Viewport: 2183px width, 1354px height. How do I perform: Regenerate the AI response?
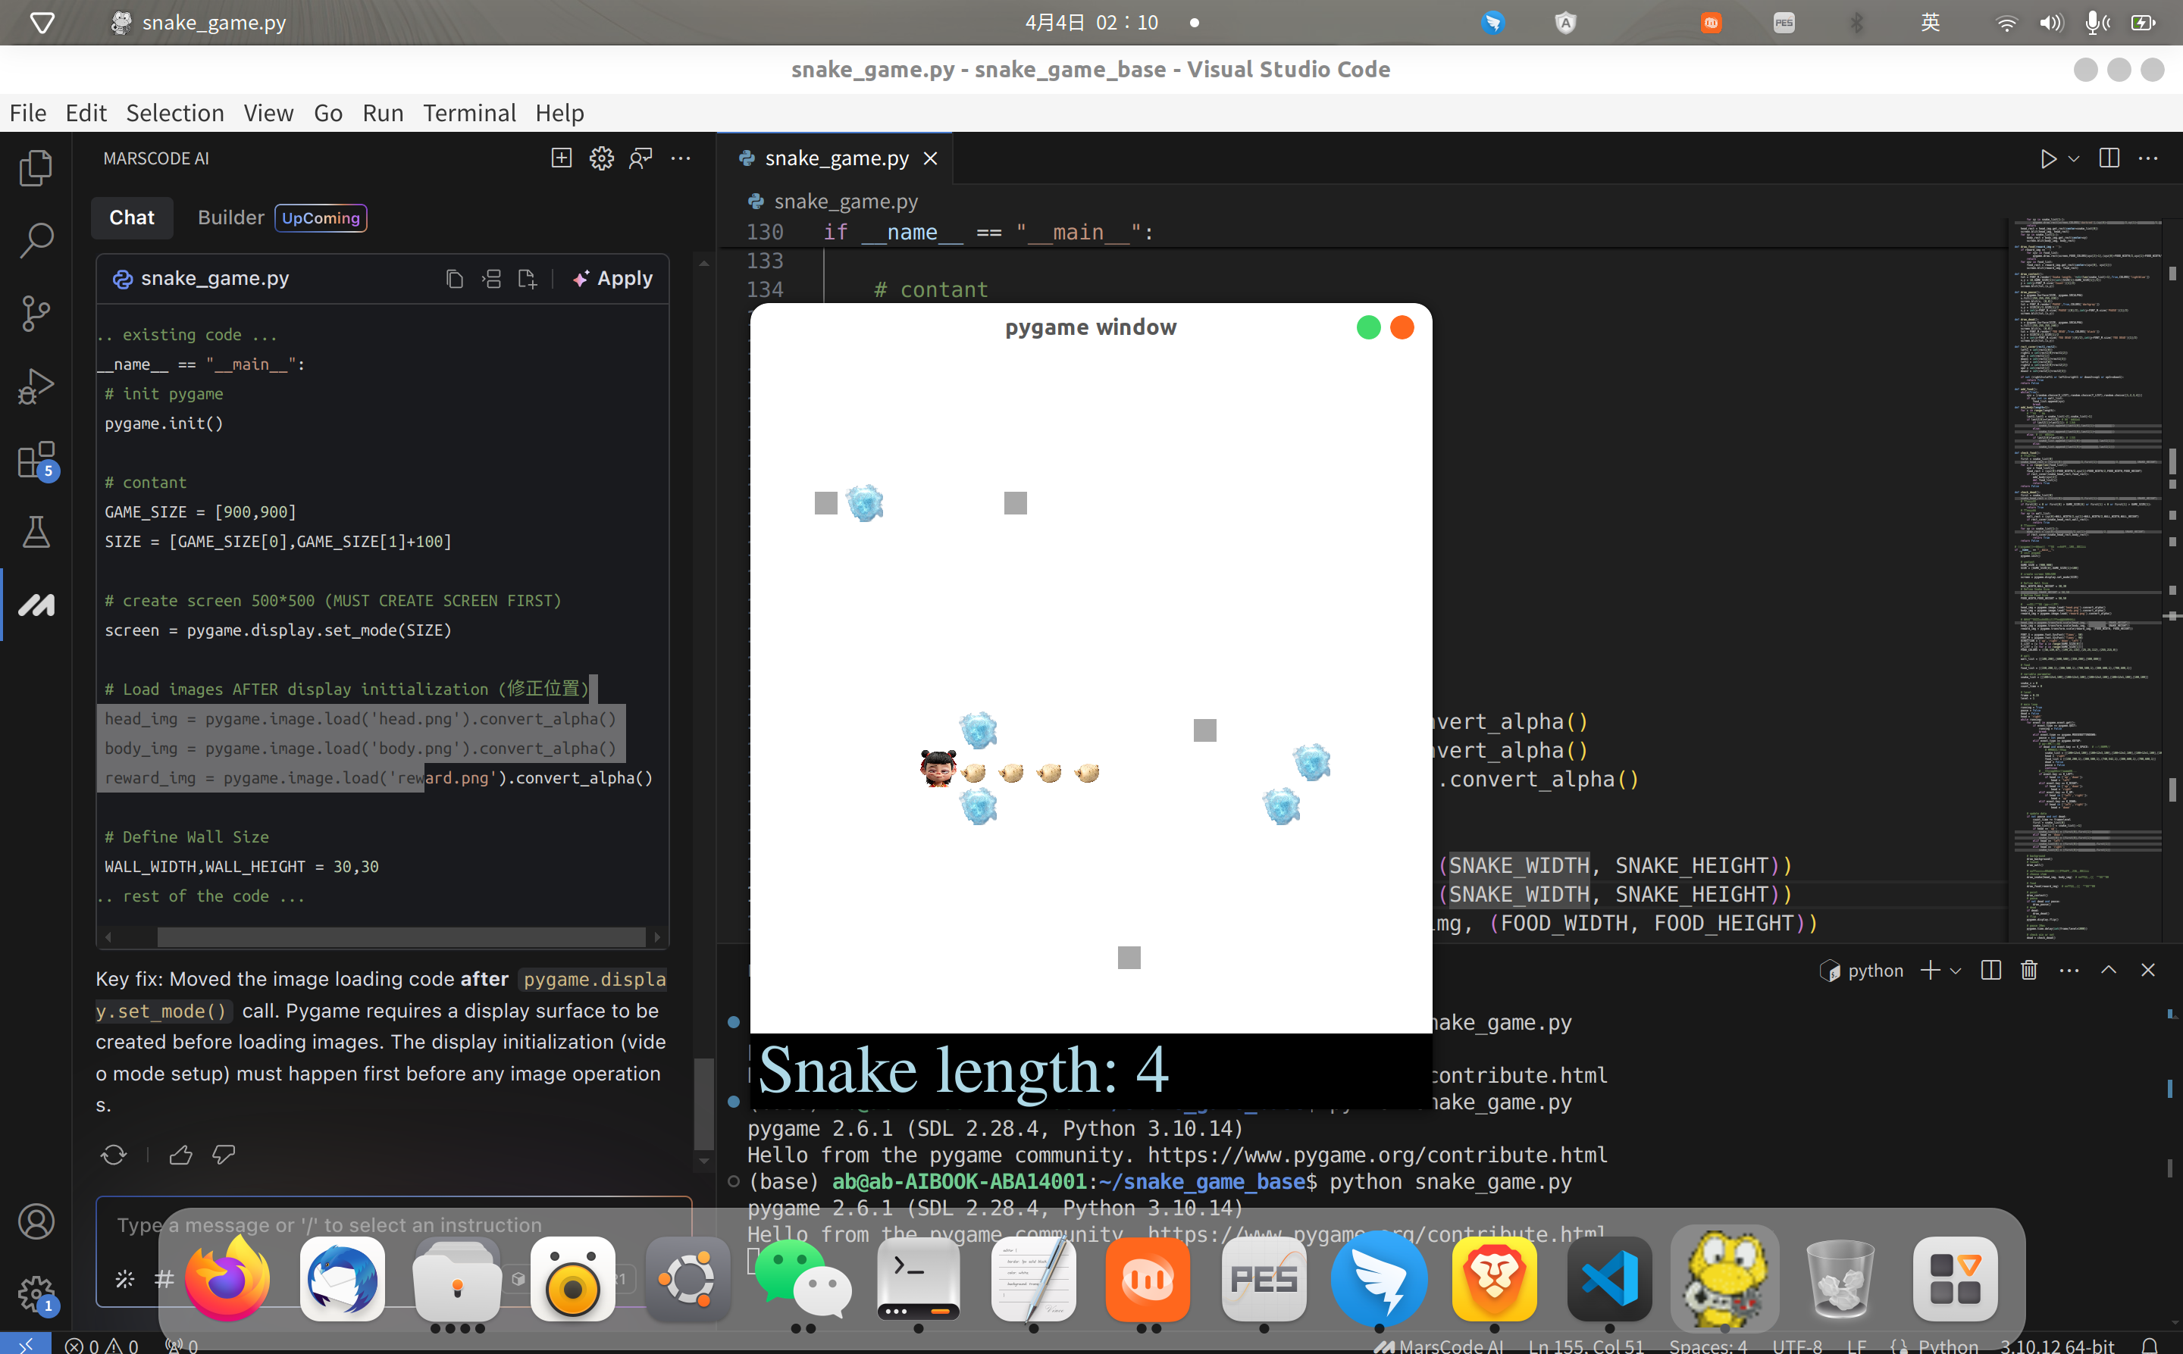114,1154
